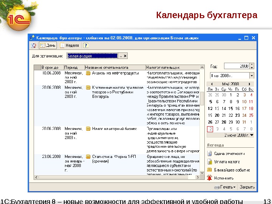Select May 31 in the calendar
Screen dimensions: 272x204
tap(244, 122)
